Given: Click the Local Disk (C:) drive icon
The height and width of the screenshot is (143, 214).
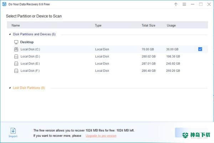Looking at the screenshot, I should (16, 49).
